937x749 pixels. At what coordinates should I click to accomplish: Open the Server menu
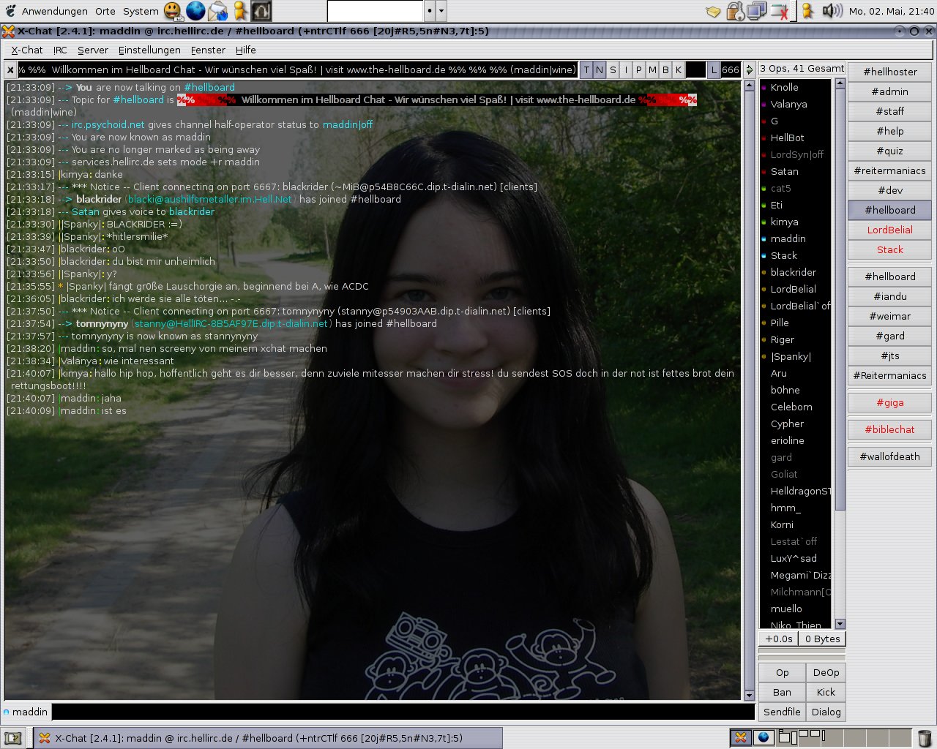pyautogui.click(x=92, y=50)
